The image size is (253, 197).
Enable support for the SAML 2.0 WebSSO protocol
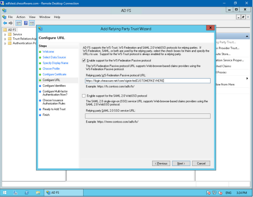(84, 96)
